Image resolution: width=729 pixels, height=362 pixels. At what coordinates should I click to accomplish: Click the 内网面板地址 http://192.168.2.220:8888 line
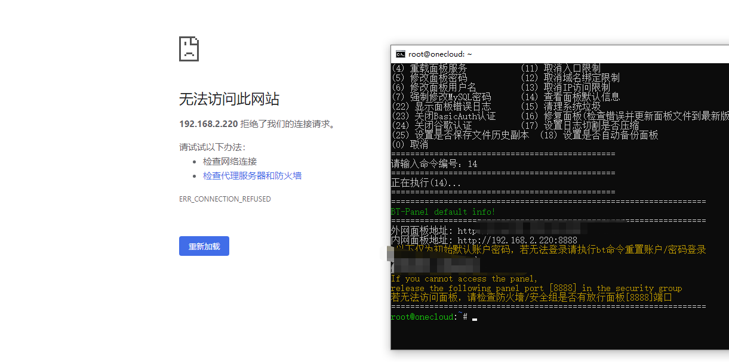tap(484, 240)
